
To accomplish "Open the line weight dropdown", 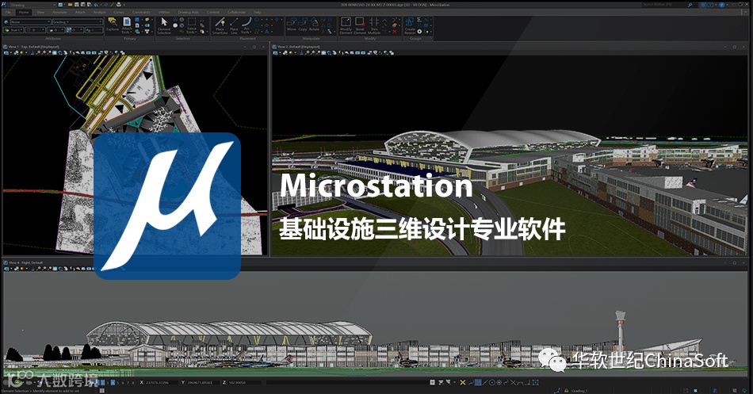I will tap(55, 30).
